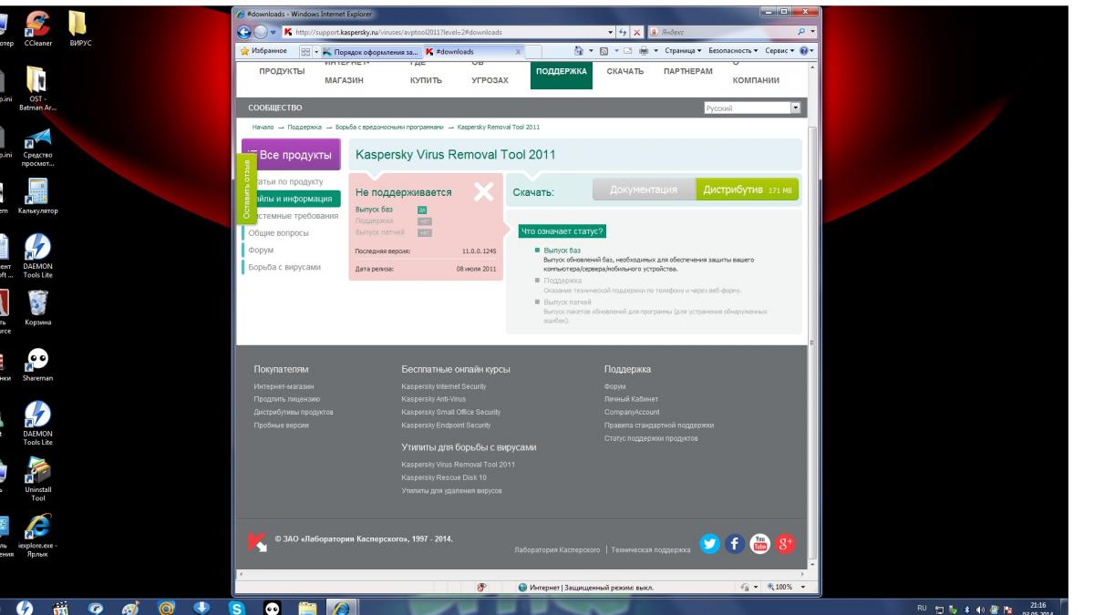Open the address bar history dropdown arrow
The height and width of the screenshot is (615, 1094).
coord(611,32)
